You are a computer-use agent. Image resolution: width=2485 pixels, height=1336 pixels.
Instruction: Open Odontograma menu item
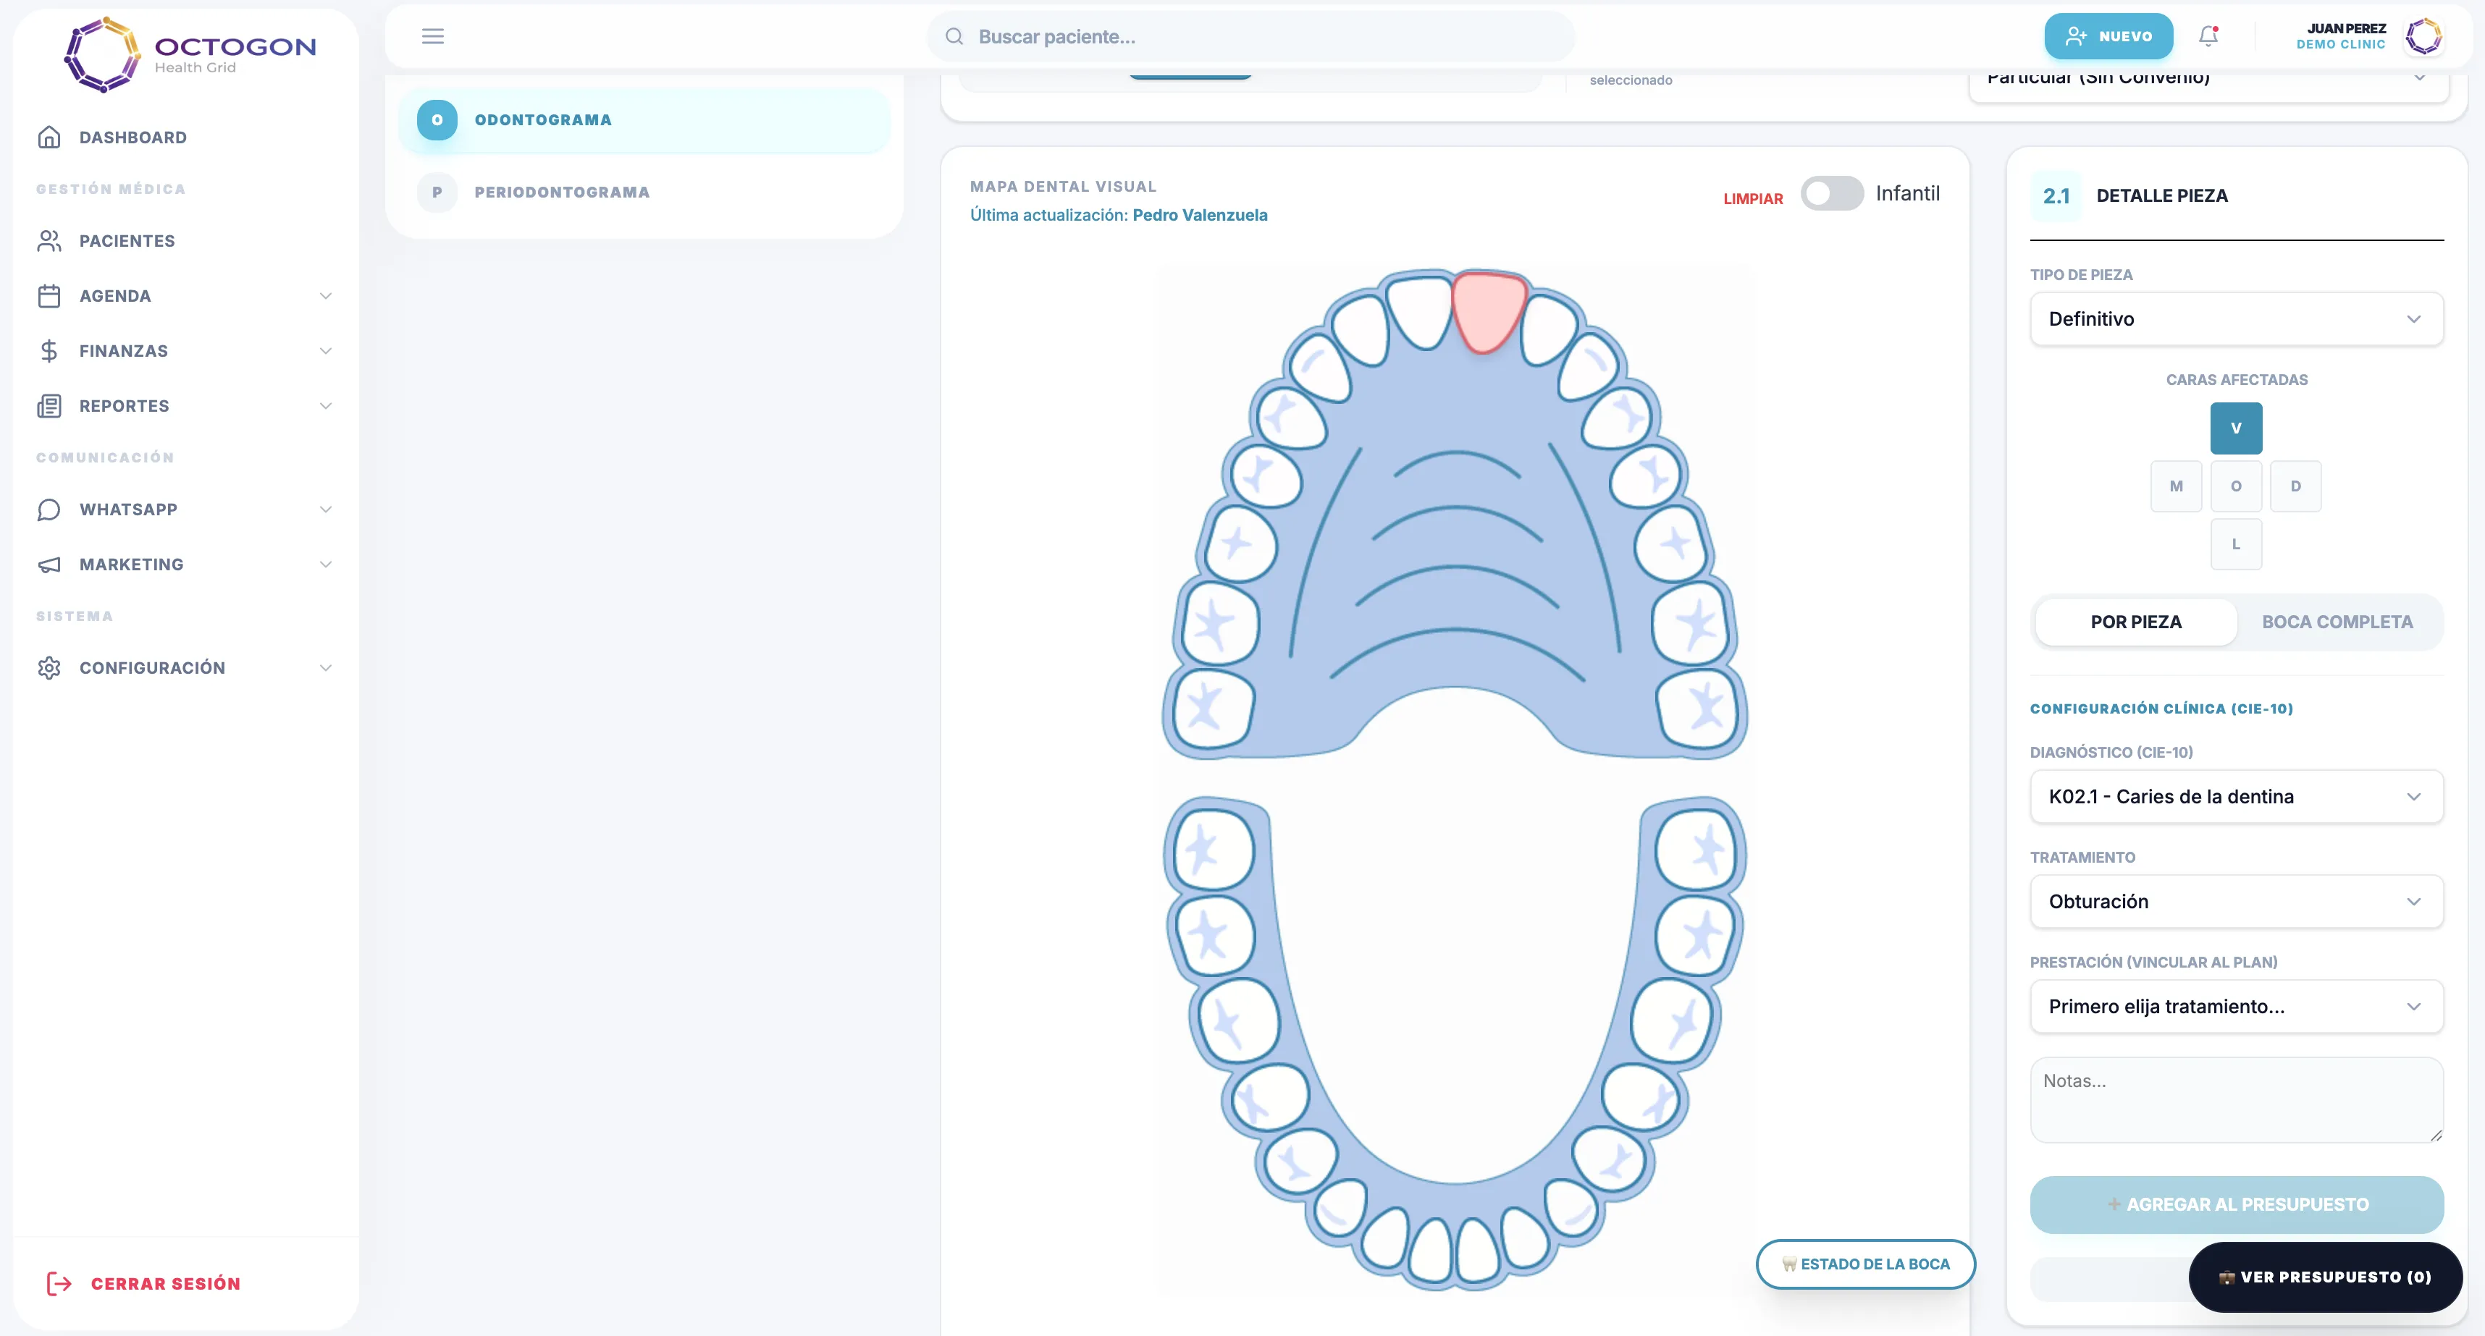pyautogui.click(x=644, y=119)
